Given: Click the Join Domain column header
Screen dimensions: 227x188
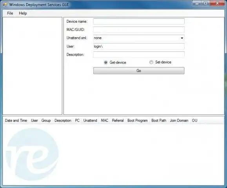Looking at the screenshot, I should pos(179,121).
